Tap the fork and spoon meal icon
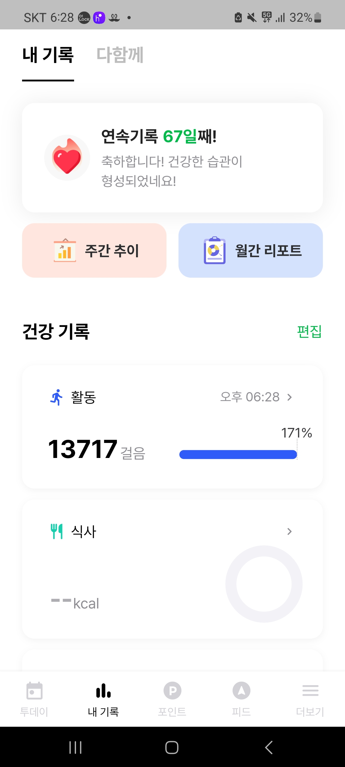 click(x=57, y=531)
